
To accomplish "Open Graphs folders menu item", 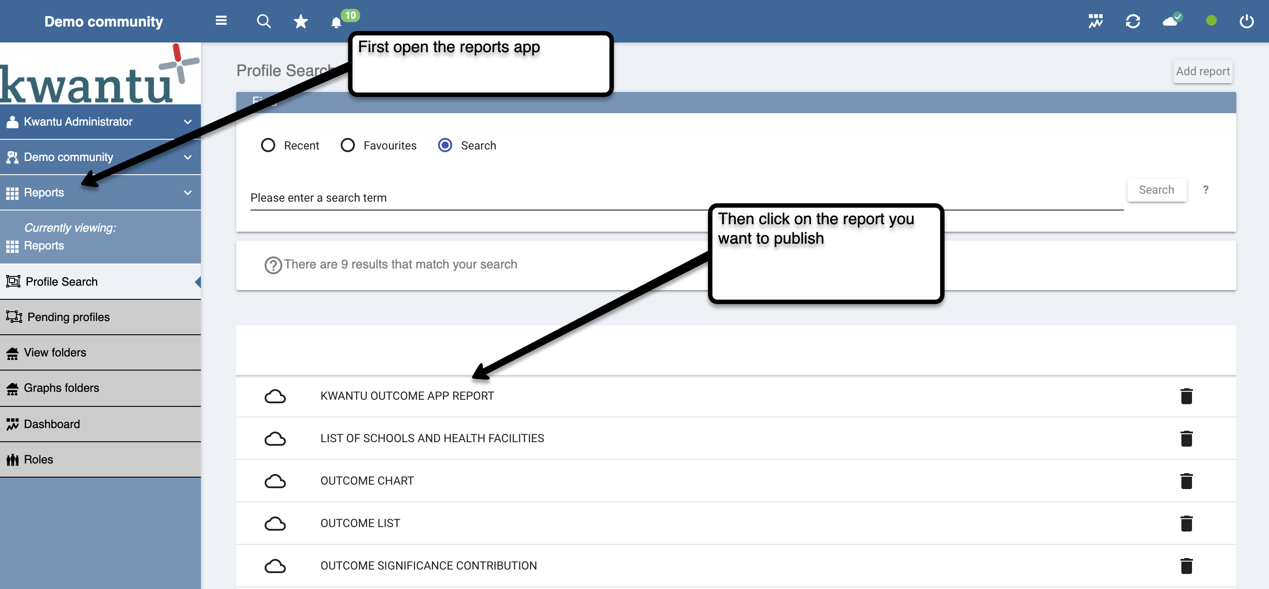I will pos(62,388).
